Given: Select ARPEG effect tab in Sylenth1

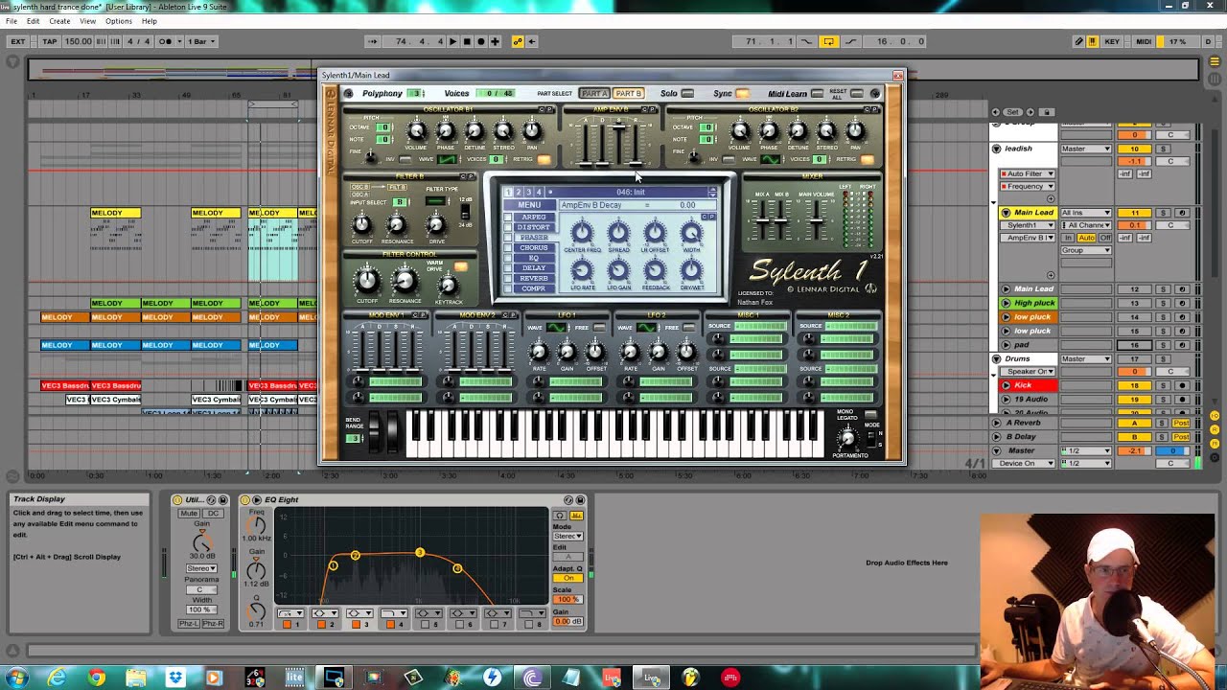Looking at the screenshot, I should (534, 217).
